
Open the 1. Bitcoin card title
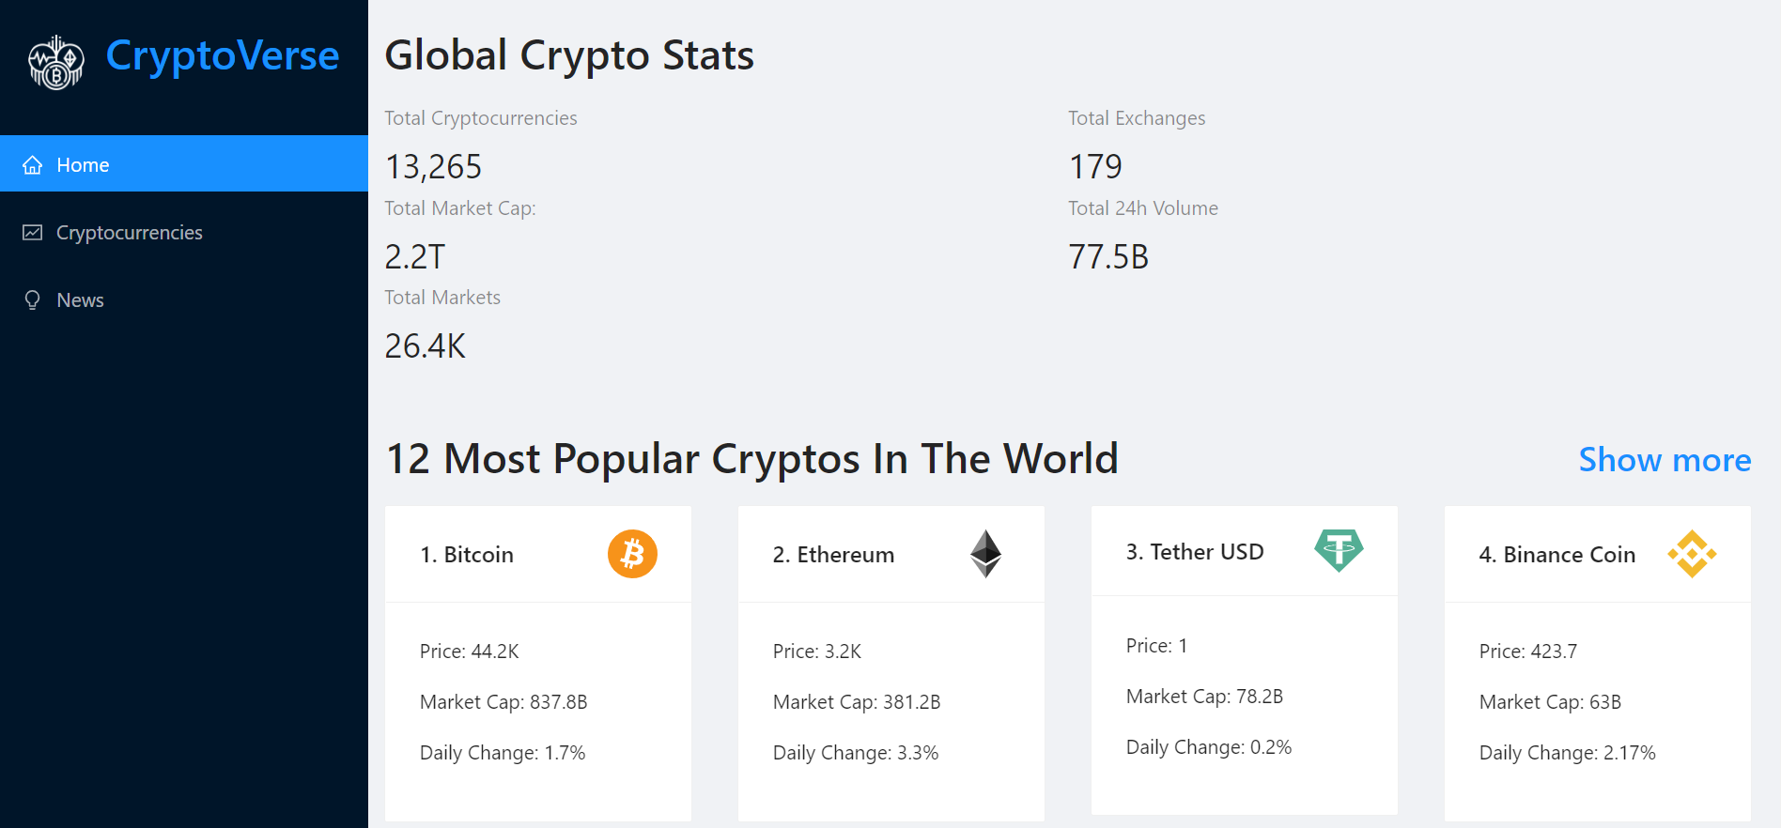click(467, 555)
